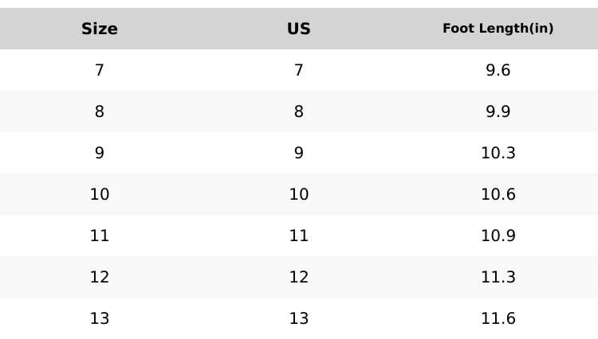Click 11 in the Size column
Viewport: 598px width, 339px height.
(100, 236)
